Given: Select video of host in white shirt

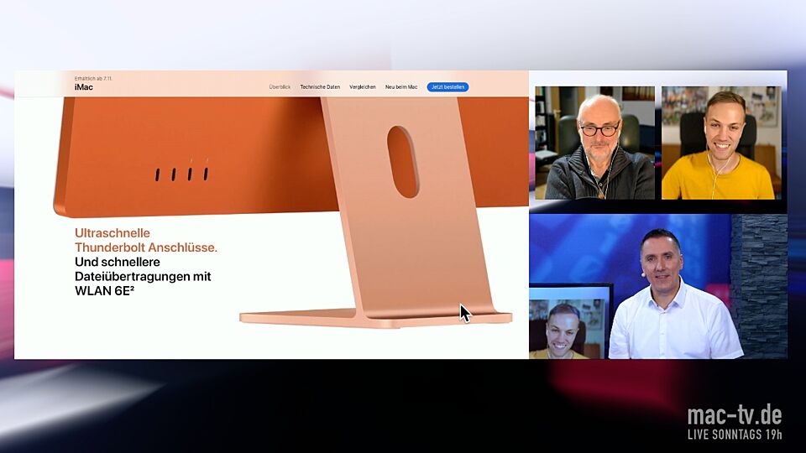Looking at the screenshot, I should pyautogui.click(x=658, y=286).
